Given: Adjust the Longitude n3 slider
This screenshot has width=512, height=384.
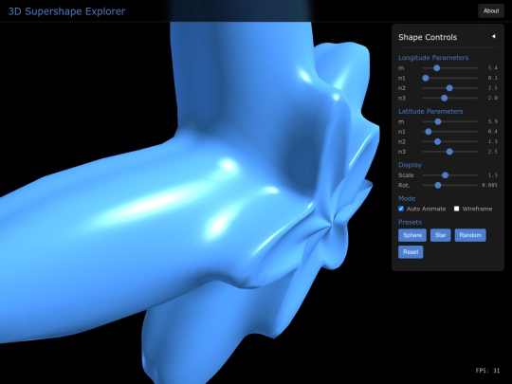Looking at the screenshot, I should click(x=449, y=98).
